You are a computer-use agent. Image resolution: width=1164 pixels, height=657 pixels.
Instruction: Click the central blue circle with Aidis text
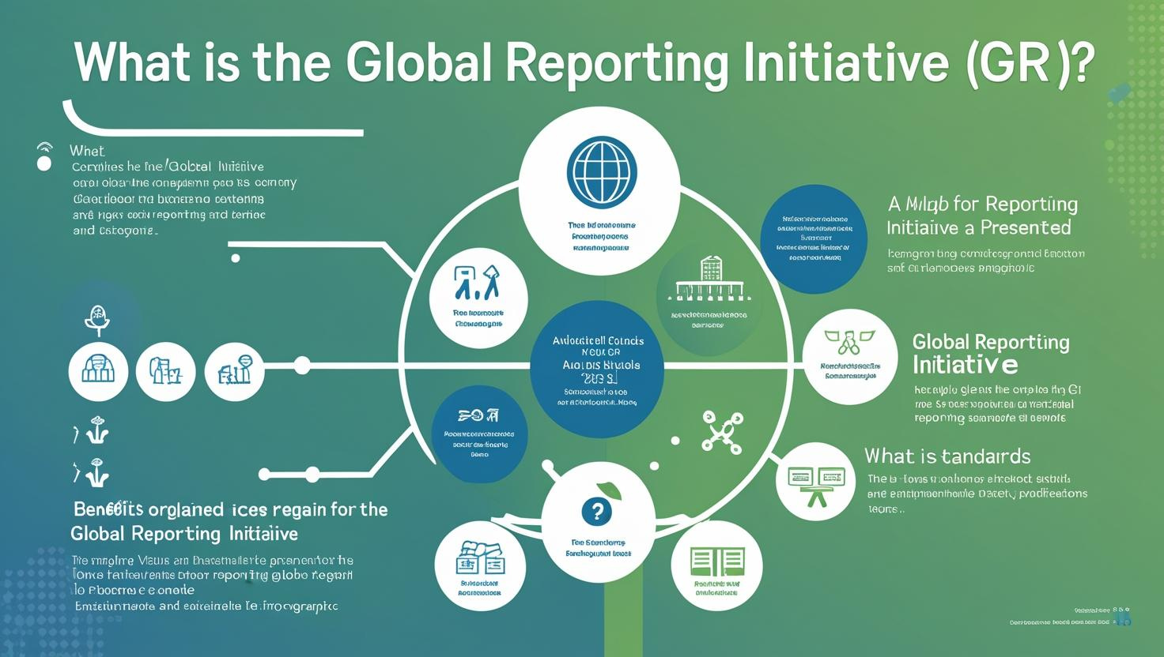[598, 370]
